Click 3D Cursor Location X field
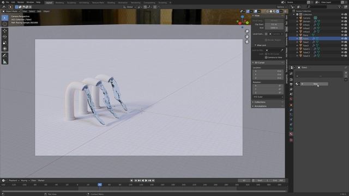349x196 pixels. (x=268, y=71)
